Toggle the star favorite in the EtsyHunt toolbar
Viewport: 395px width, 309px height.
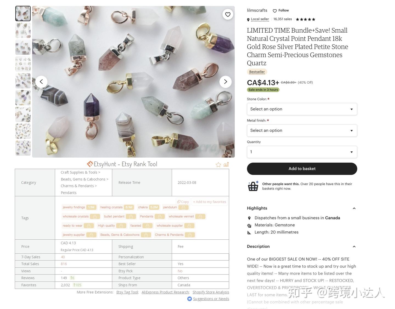(218, 165)
